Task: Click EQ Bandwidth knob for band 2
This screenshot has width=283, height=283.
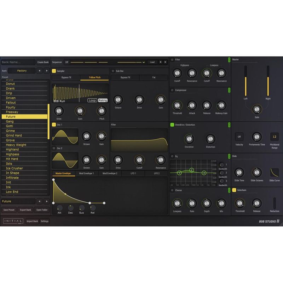Action: coord(222,173)
